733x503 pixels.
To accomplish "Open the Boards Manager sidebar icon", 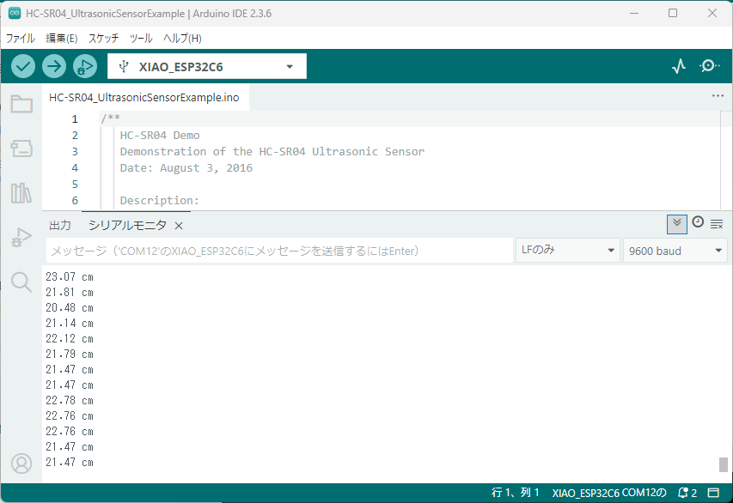I will pos(21,148).
